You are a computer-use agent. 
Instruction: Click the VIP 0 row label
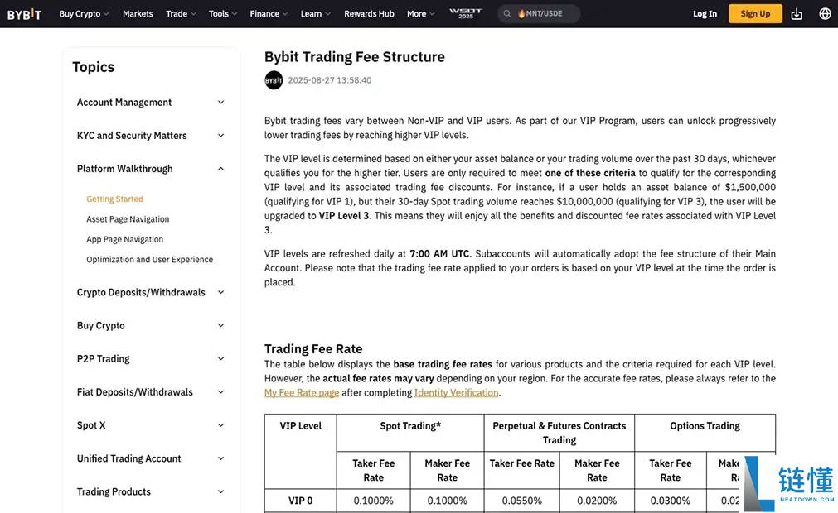tap(300, 501)
